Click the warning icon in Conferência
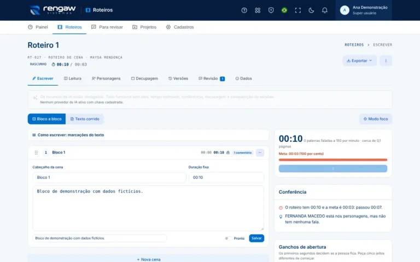Image resolution: width=420 pixels, height=262 pixels. [281, 208]
